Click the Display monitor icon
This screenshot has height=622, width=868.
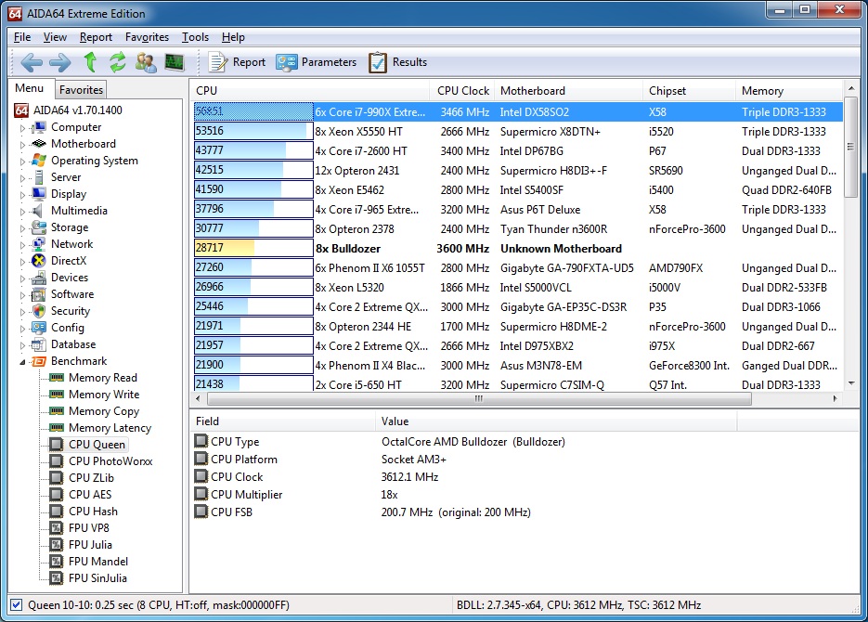click(39, 194)
